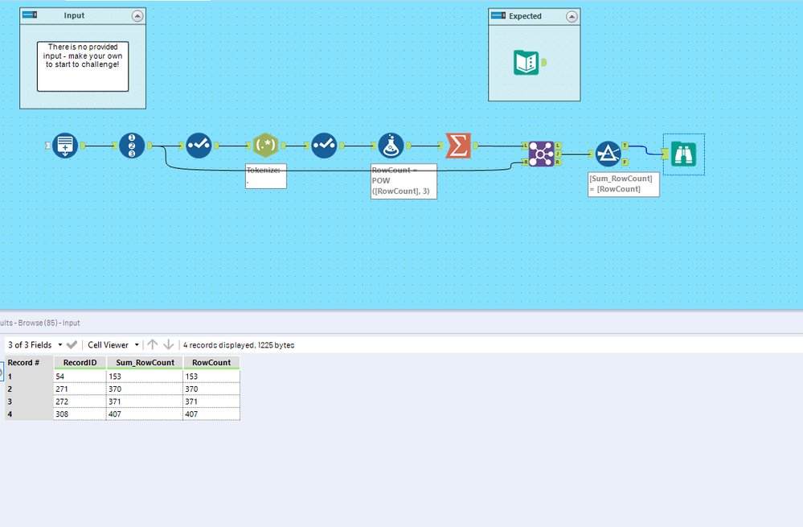Select the RegEx Tokenize tool
803x527 pixels.
265,146
